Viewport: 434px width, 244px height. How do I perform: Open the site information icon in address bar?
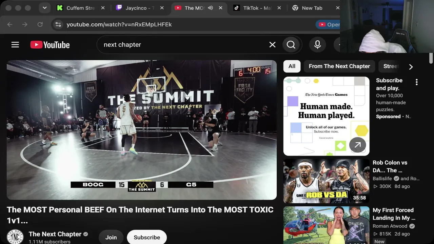coord(58,24)
